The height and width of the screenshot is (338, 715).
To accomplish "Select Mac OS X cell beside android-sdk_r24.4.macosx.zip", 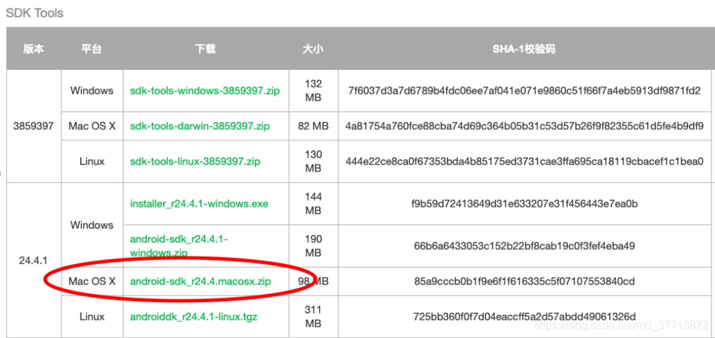I will [x=92, y=282].
